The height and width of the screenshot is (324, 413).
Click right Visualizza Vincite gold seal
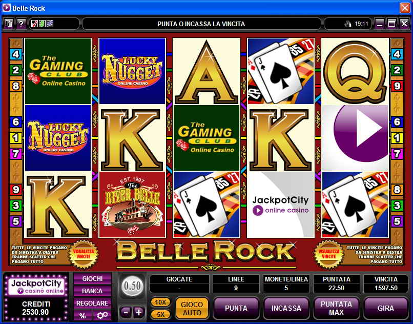(x=329, y=254)
